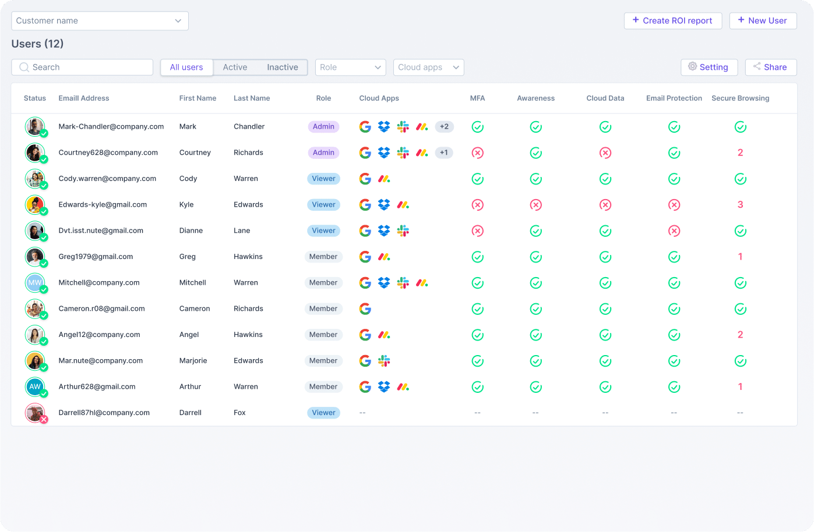Click failed MFA icon for Kyle Edwards
This screenshot has height=532, width=814.
478,205
